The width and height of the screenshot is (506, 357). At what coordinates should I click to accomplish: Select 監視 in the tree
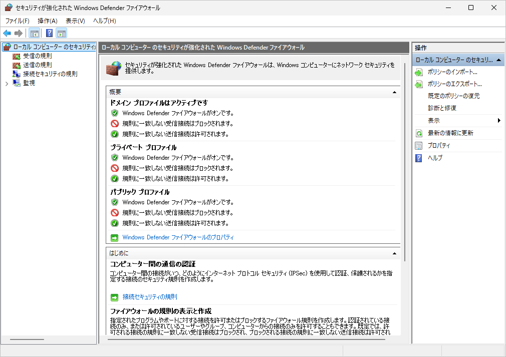29,83
